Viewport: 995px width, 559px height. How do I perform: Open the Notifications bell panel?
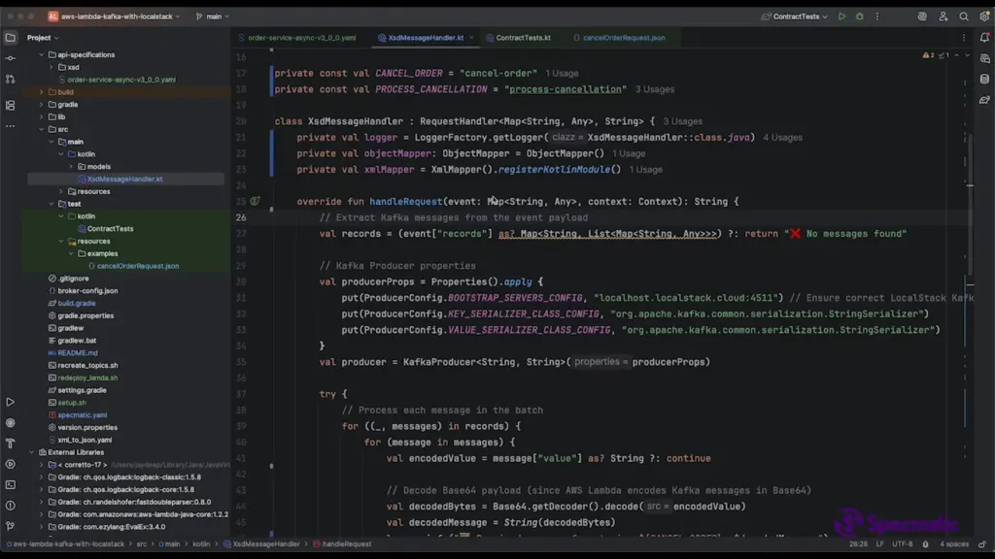click(x=984, y=38)
